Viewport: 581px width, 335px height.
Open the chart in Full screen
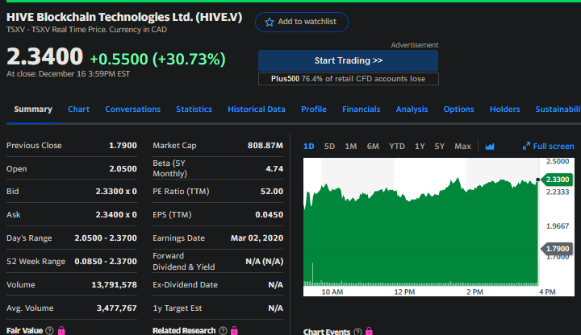coord(549,147)
